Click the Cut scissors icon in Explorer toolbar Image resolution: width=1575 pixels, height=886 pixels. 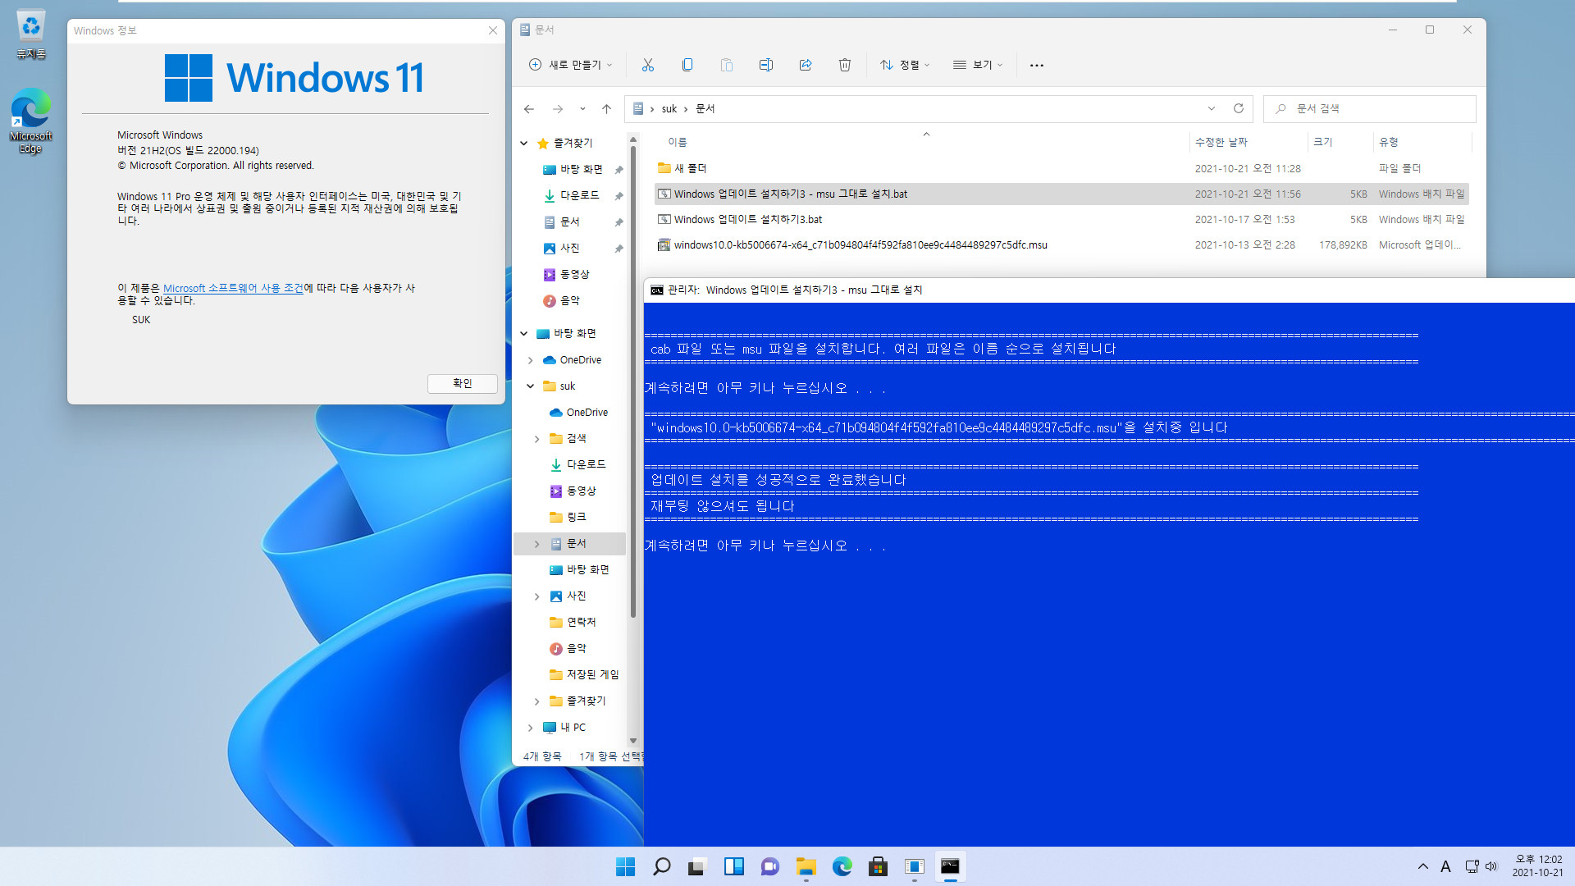tap(647, 65)
